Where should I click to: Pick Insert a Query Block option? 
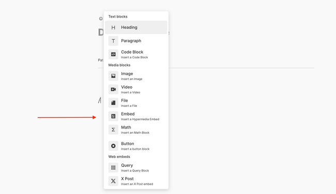point(136,168)
